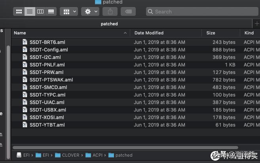Select the patched tab
The width and height of the screenshot is (260, 163).
point(109,24)
